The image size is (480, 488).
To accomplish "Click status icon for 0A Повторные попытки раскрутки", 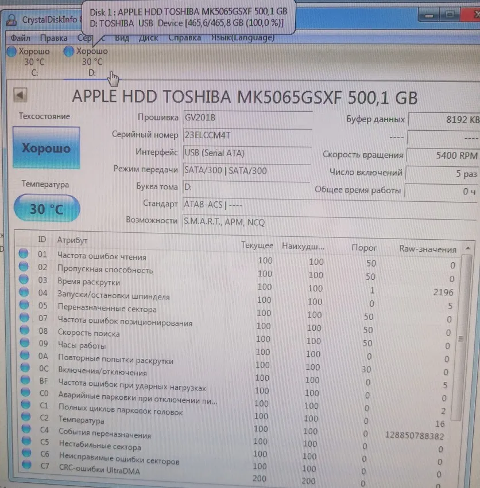I will [x=25, y=355].
